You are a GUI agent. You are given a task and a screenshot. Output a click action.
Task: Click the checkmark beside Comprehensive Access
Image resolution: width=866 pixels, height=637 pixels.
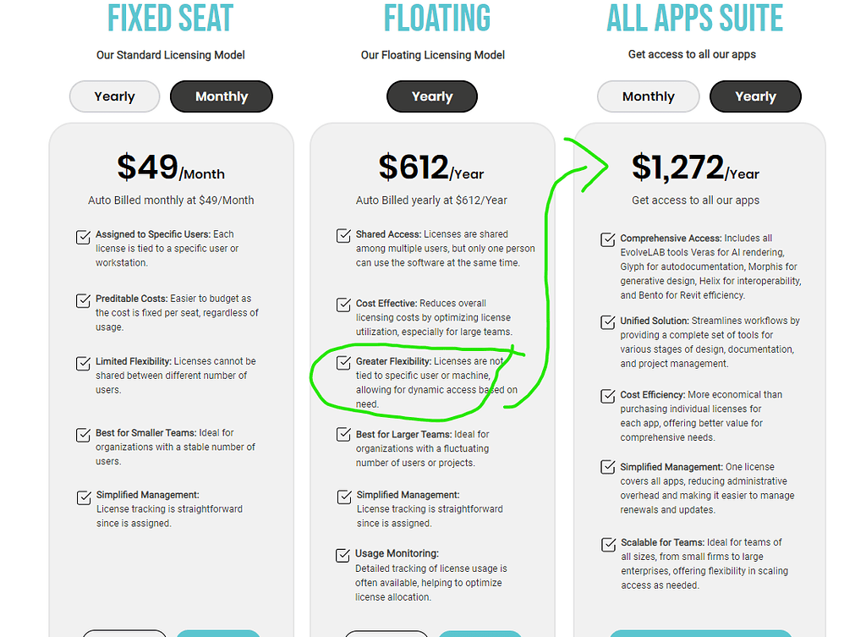click(607, 241)
